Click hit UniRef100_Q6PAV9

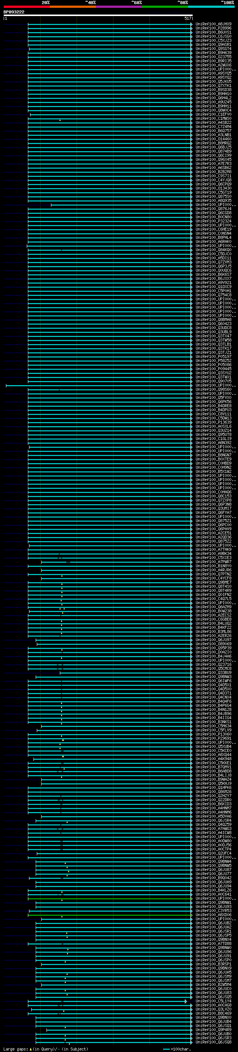[213, 529]
